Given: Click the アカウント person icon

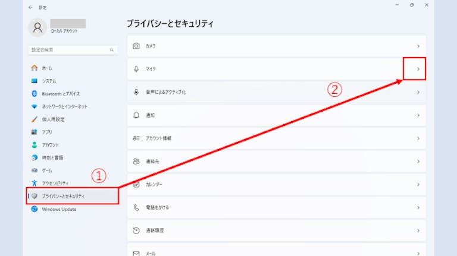Looking at the screenshot, I should (35, 145).
